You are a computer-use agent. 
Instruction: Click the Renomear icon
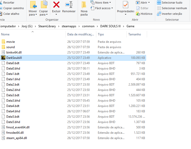pyautogui.click(x=69, y=5)
